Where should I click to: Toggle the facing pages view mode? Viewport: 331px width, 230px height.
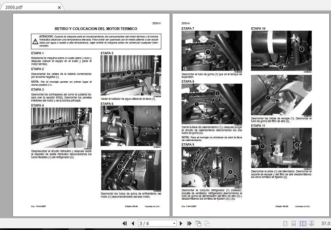click(x=303, y=223)
